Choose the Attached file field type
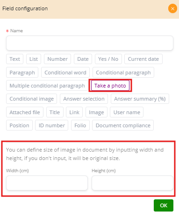 pyautogui.click(x=25, y=112)
